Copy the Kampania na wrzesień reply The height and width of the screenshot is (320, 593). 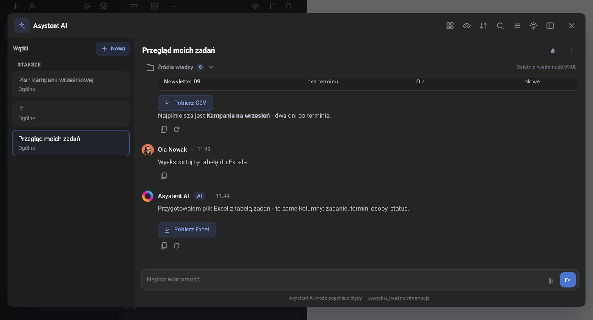164,129
